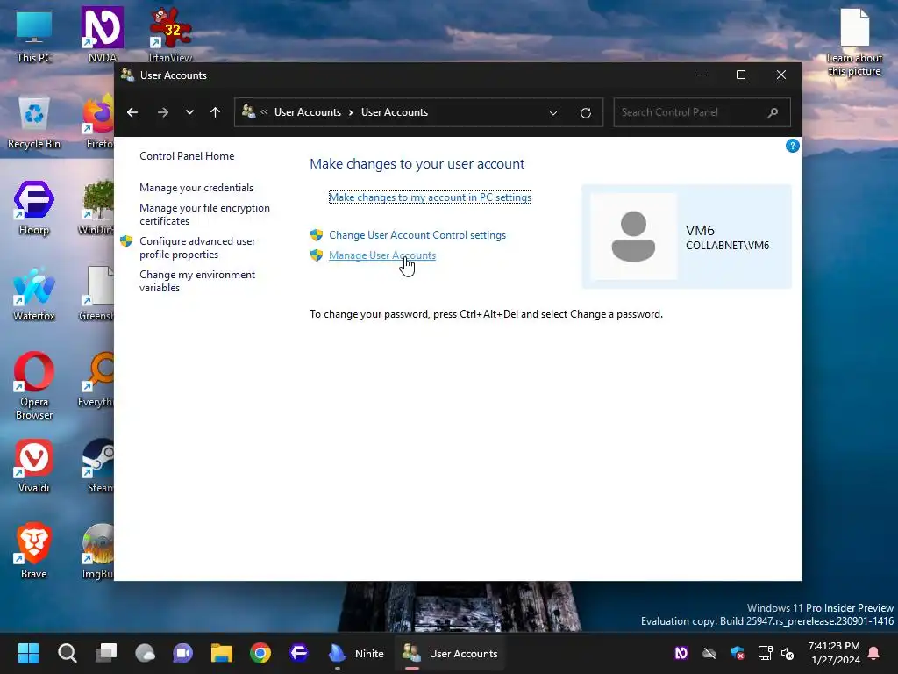
Task: Select This PC desktop icon
Action: (34, 36)
